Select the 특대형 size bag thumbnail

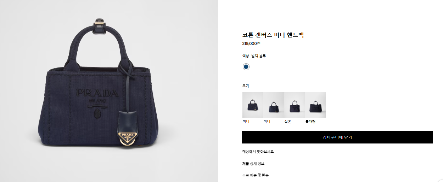pos(315,105)
